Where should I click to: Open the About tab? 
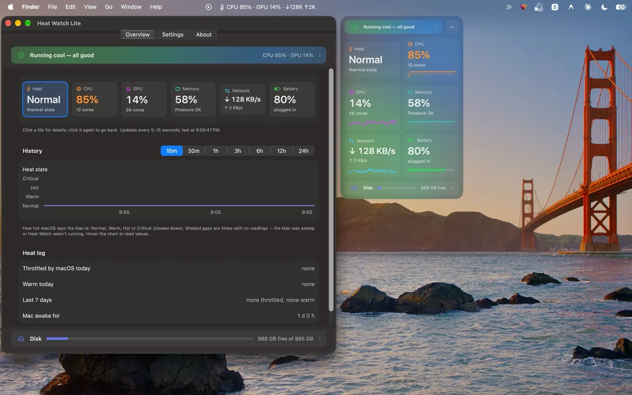click(204, 34)
